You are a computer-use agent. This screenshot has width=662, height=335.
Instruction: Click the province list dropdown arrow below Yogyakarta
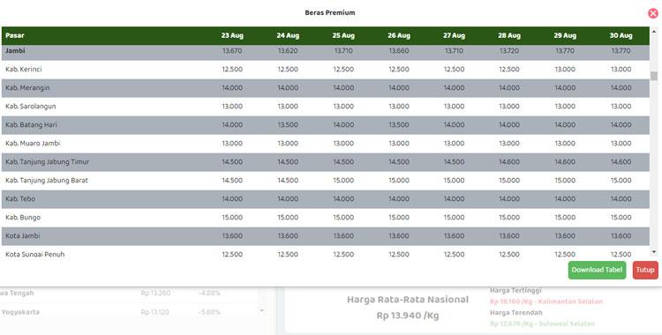[262, 311]
